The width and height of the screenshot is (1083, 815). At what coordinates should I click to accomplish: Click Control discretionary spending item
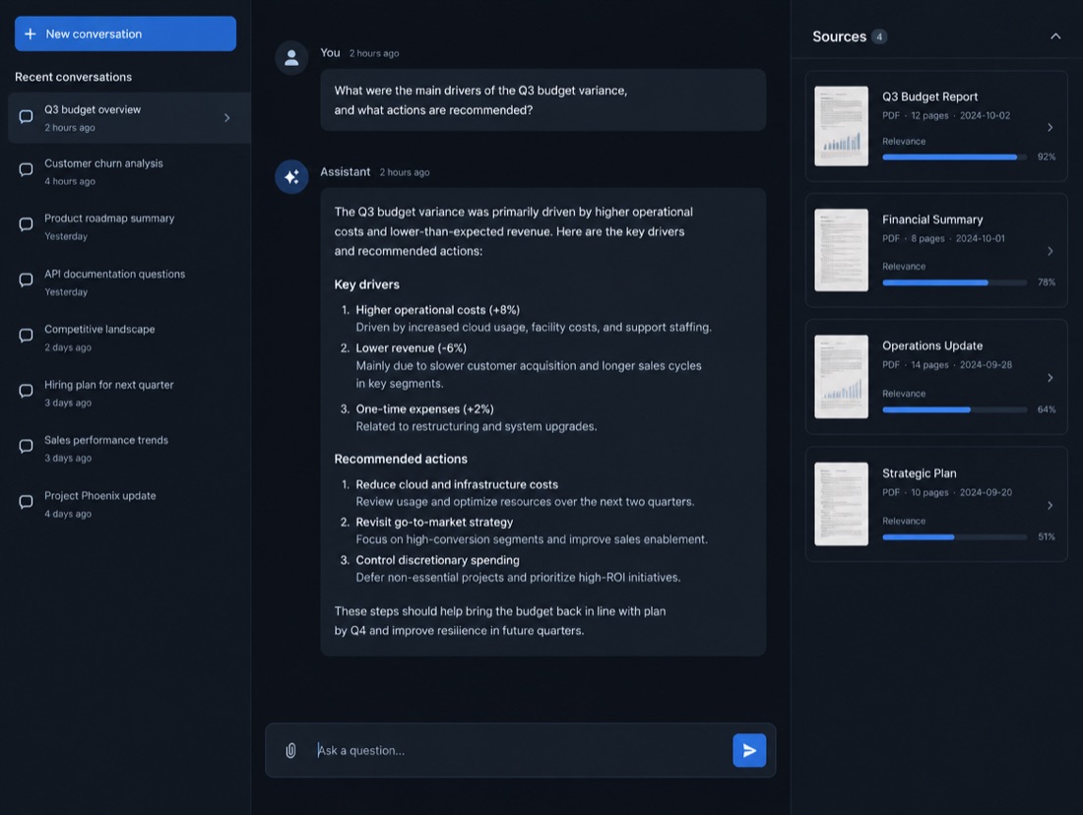pos(437,560)
